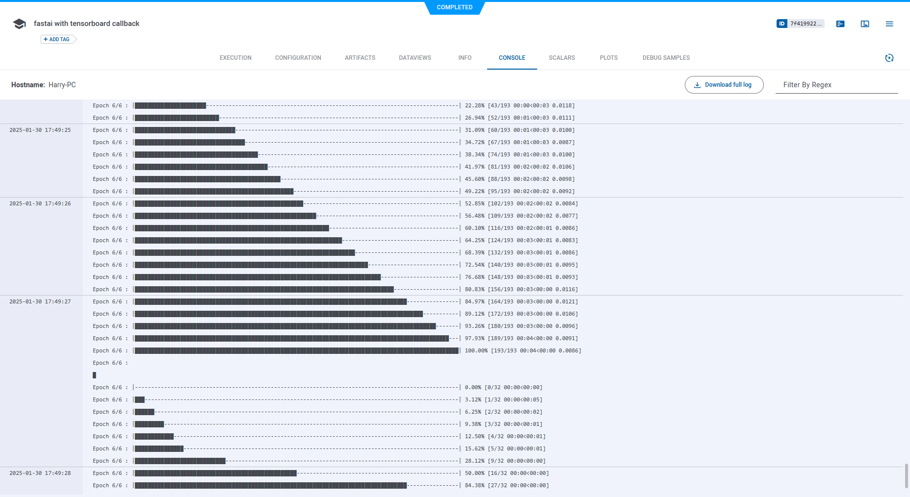Focus the Filter By Regex field
The height and width of the screenshot is (497, 910).
pos(836,85)
